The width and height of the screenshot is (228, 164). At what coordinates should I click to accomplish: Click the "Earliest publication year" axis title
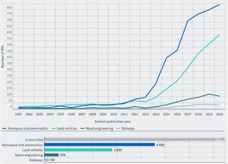[x=113, y=121]
